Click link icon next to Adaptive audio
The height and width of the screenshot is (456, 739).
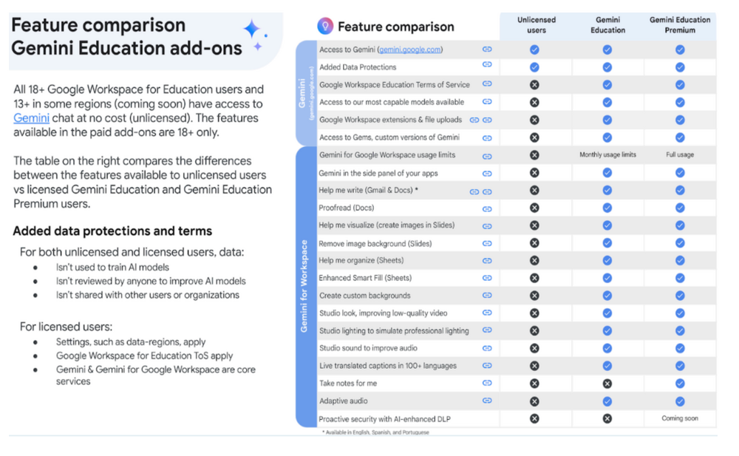pos(487,401)
